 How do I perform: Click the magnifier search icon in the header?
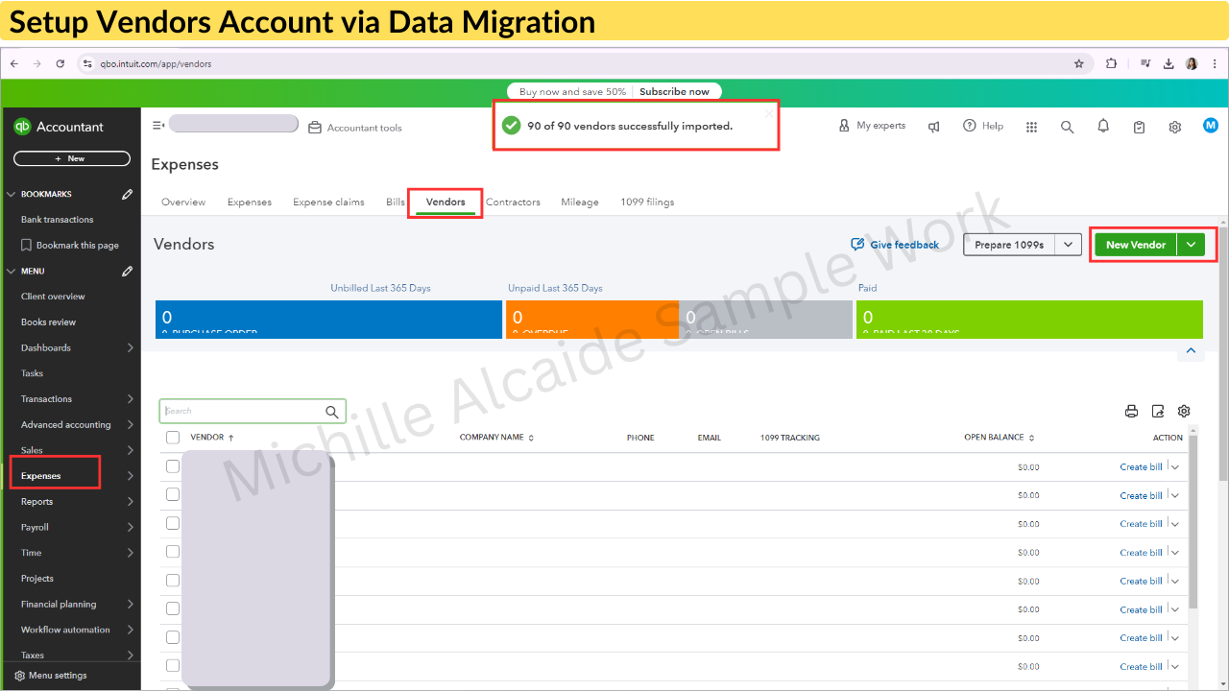(x=1067, y=127)
